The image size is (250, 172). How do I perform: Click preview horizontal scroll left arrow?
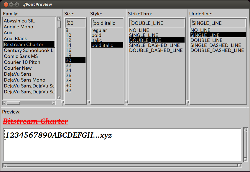4,165
